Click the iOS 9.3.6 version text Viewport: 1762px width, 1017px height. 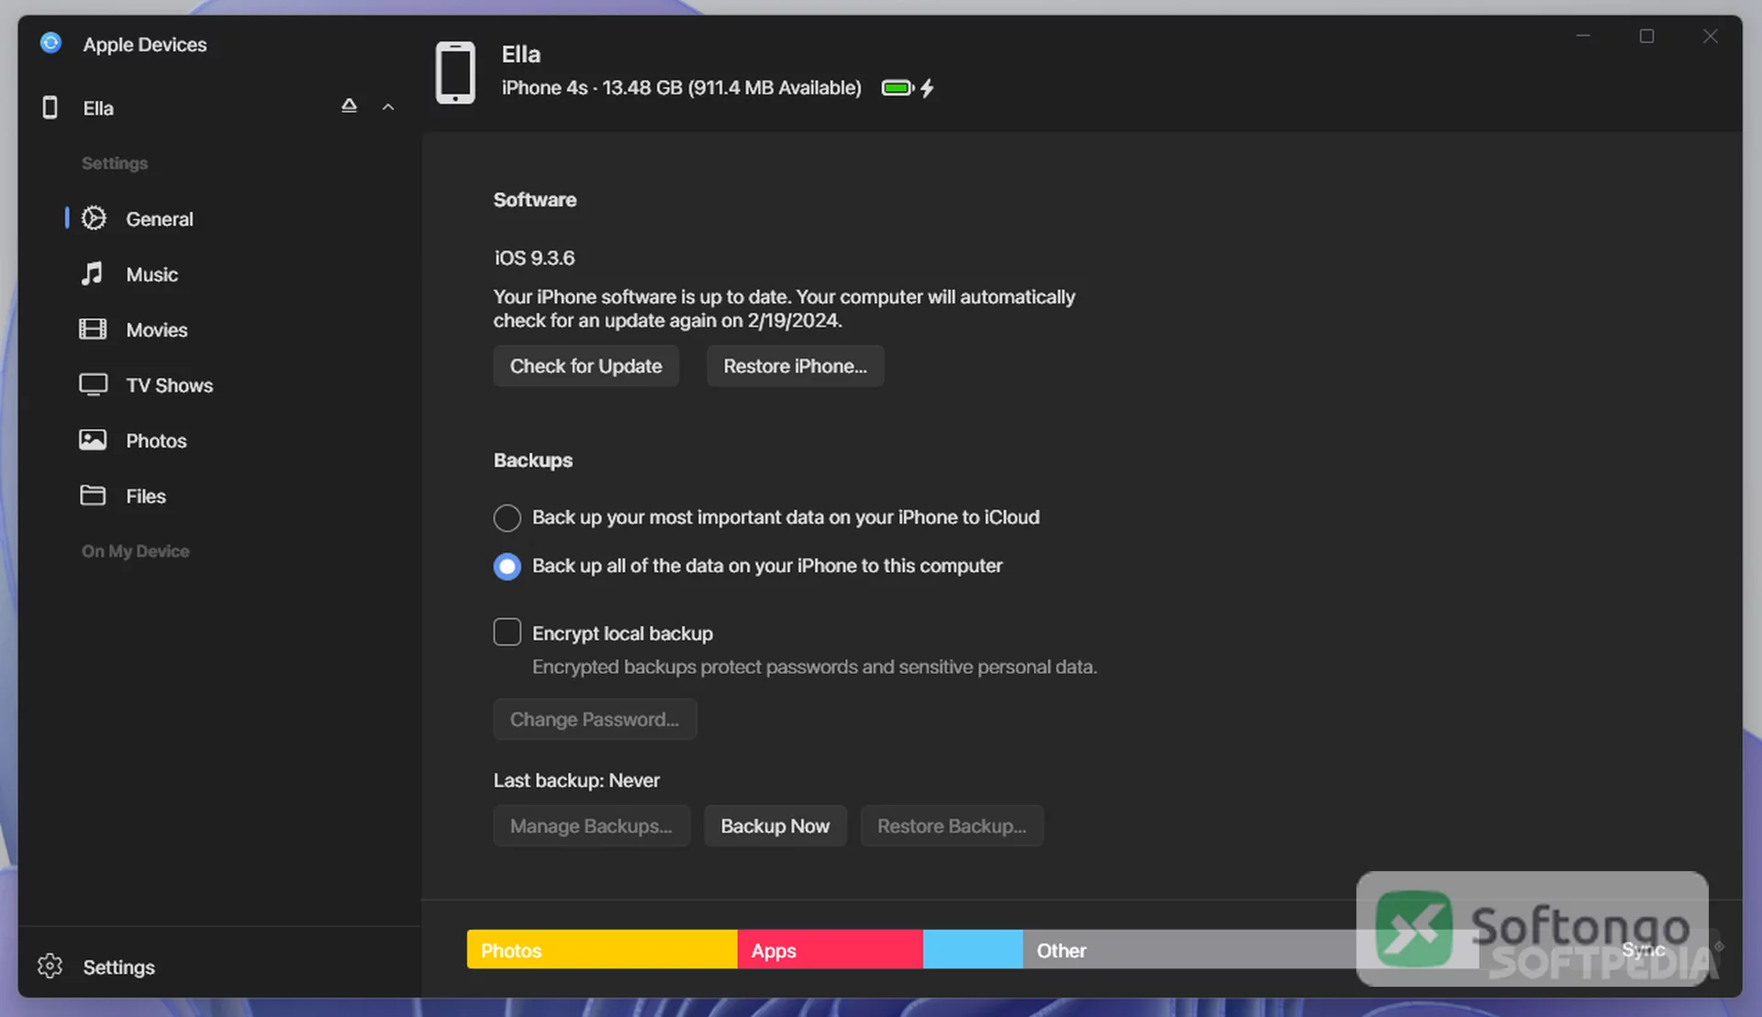tap(535, 258)
